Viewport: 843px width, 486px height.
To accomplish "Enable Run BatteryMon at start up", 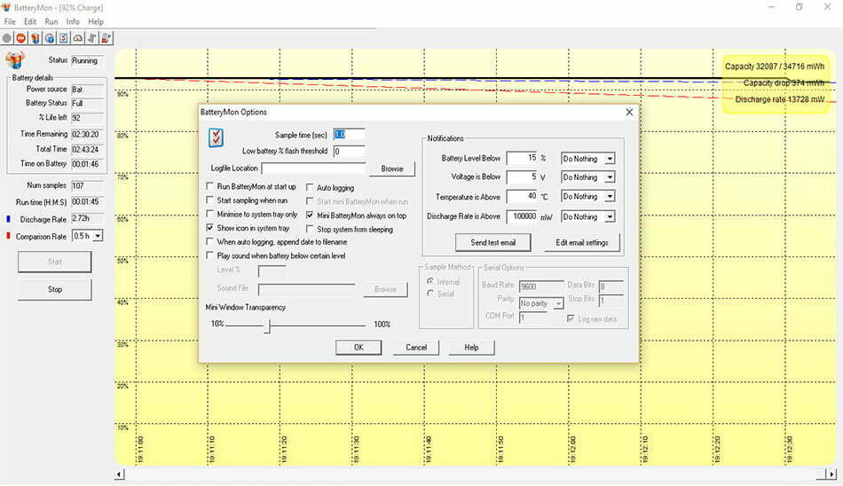I will click(x=209, y=186).
